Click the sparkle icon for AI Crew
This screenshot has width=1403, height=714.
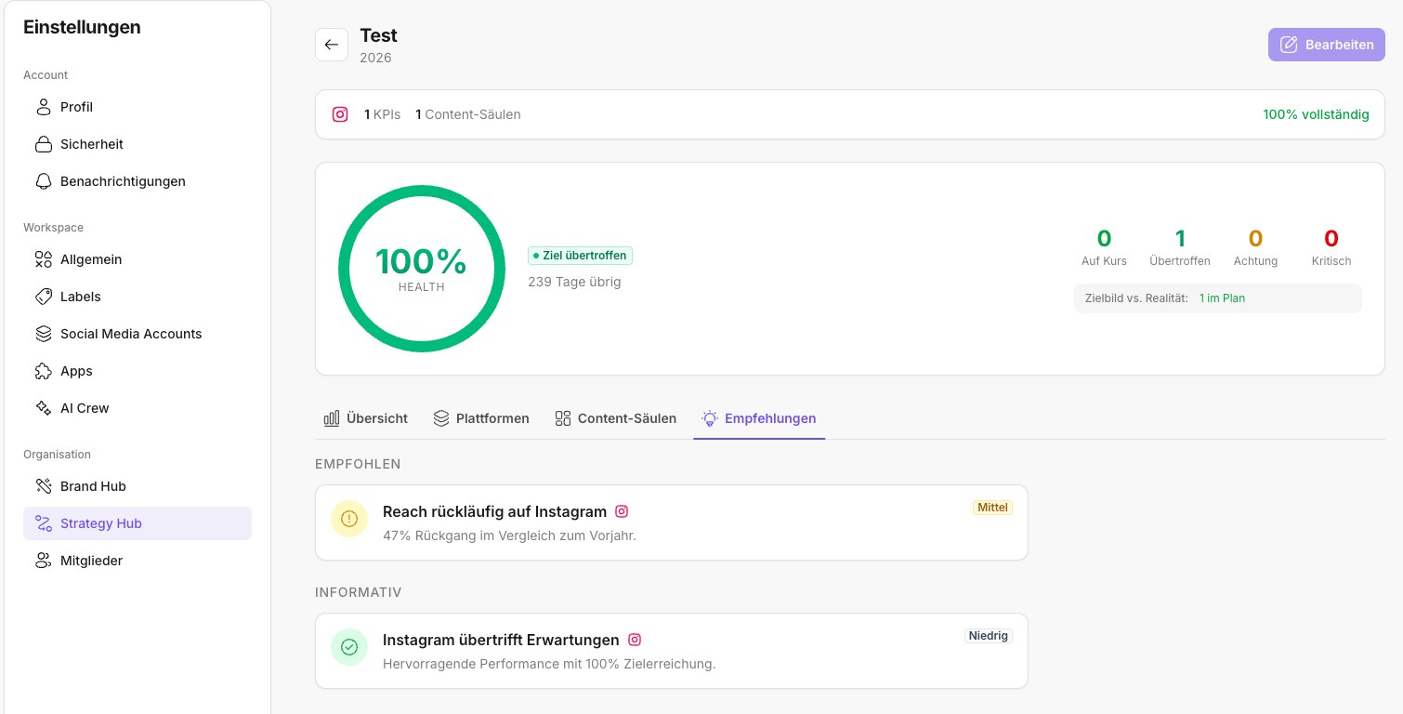44,408
